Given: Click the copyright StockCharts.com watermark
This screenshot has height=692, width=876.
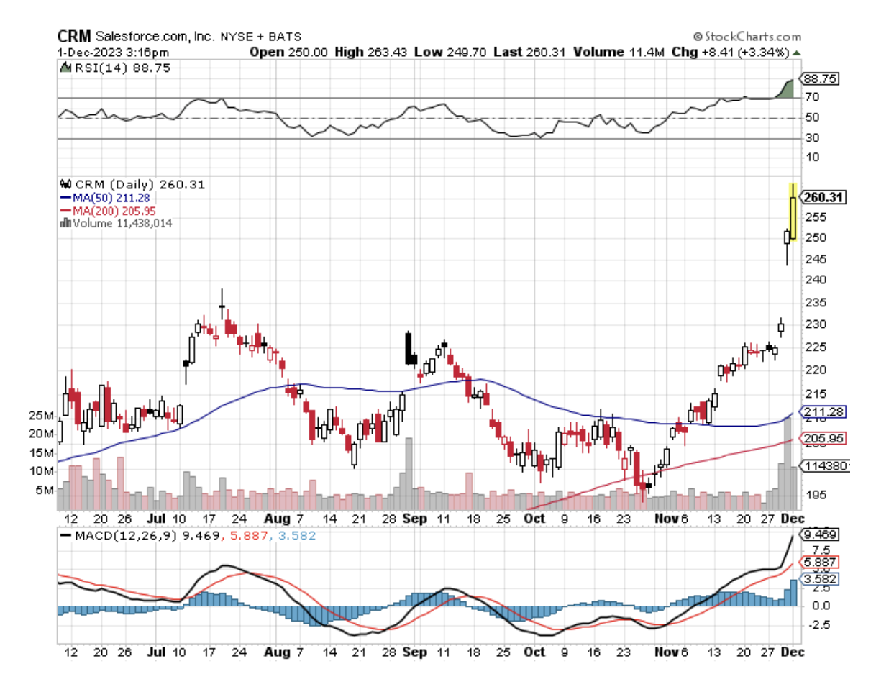Looking at the screenshot, I should click(747, 37).
